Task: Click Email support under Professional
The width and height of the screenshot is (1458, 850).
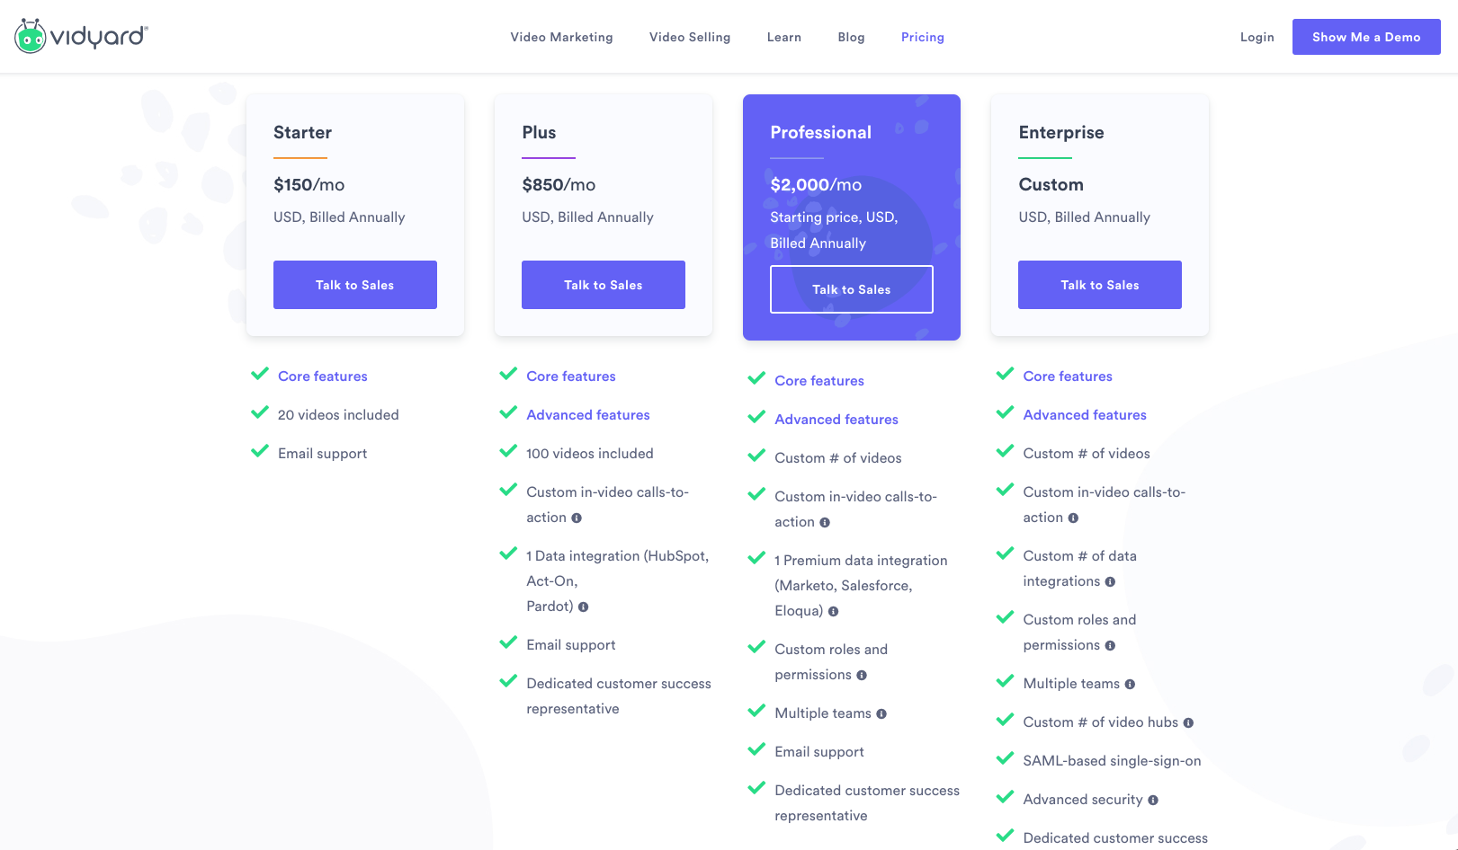Action: [x=819, y=752]
